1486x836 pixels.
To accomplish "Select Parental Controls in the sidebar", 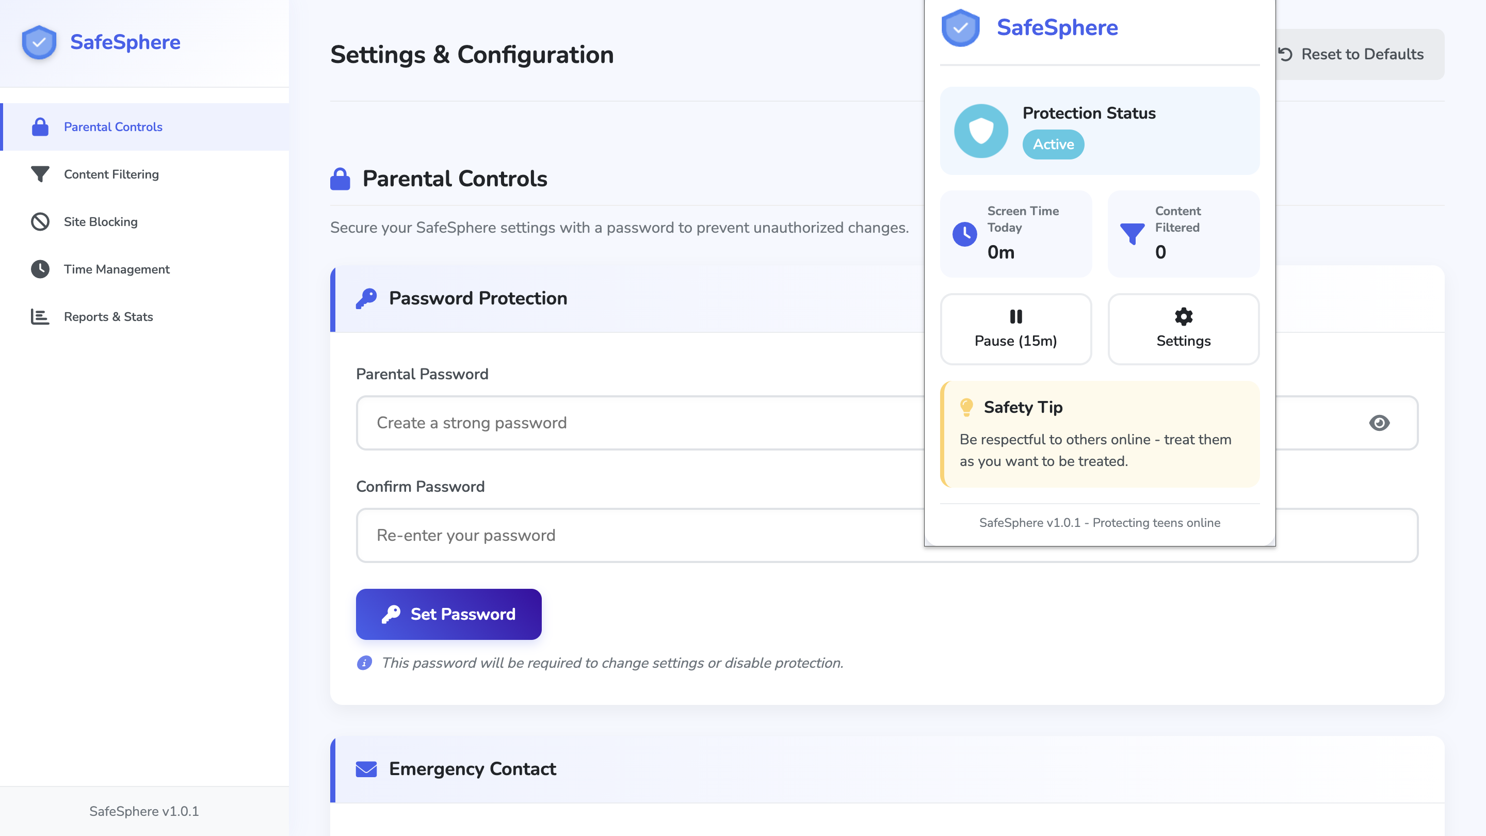I will [x=113, y=127].
